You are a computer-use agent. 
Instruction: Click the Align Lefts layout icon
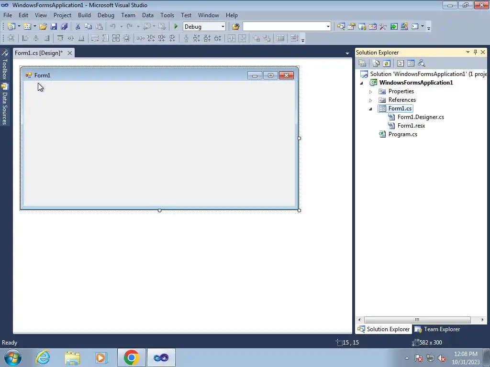click(x=25, y=38)
